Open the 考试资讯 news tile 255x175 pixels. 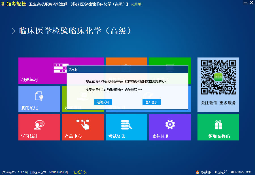coord(126,127)
